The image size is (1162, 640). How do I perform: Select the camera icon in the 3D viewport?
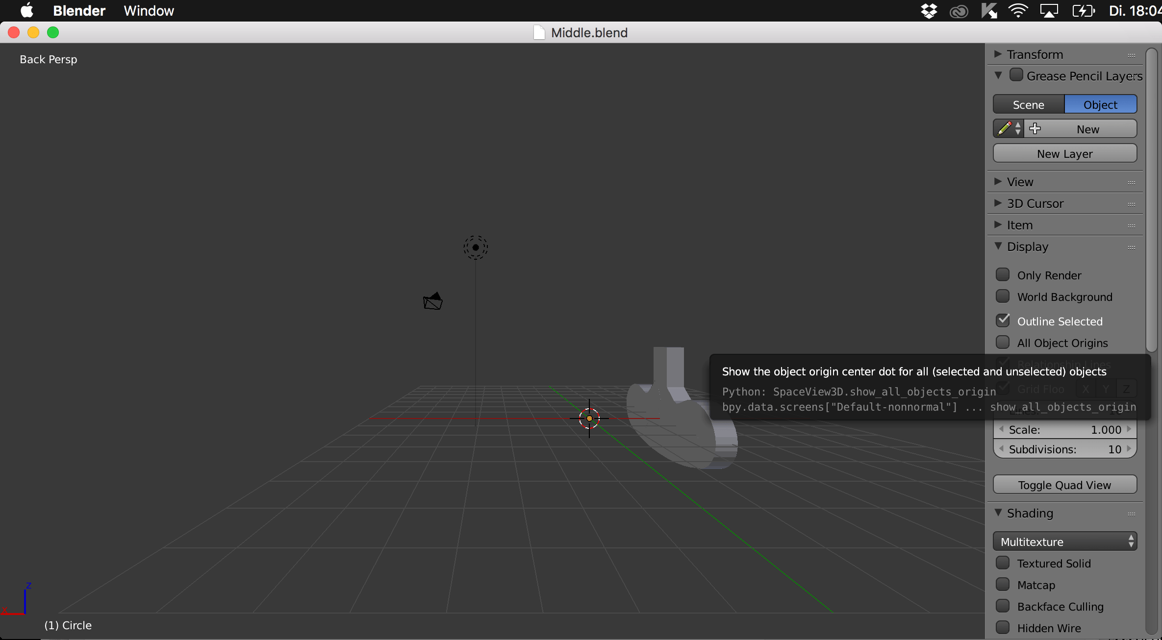coord(431,301)
